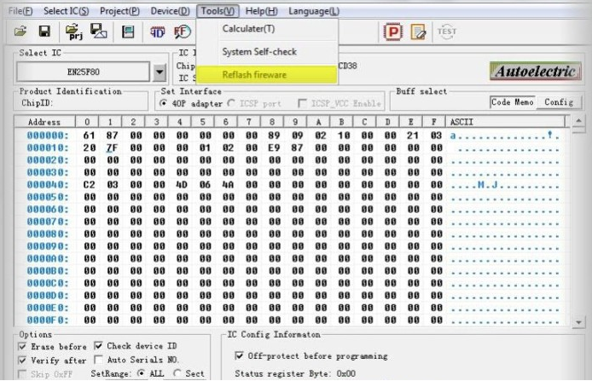592x381 pixels.
Task: Open the Help menu
Action: [x=261, y=11]
